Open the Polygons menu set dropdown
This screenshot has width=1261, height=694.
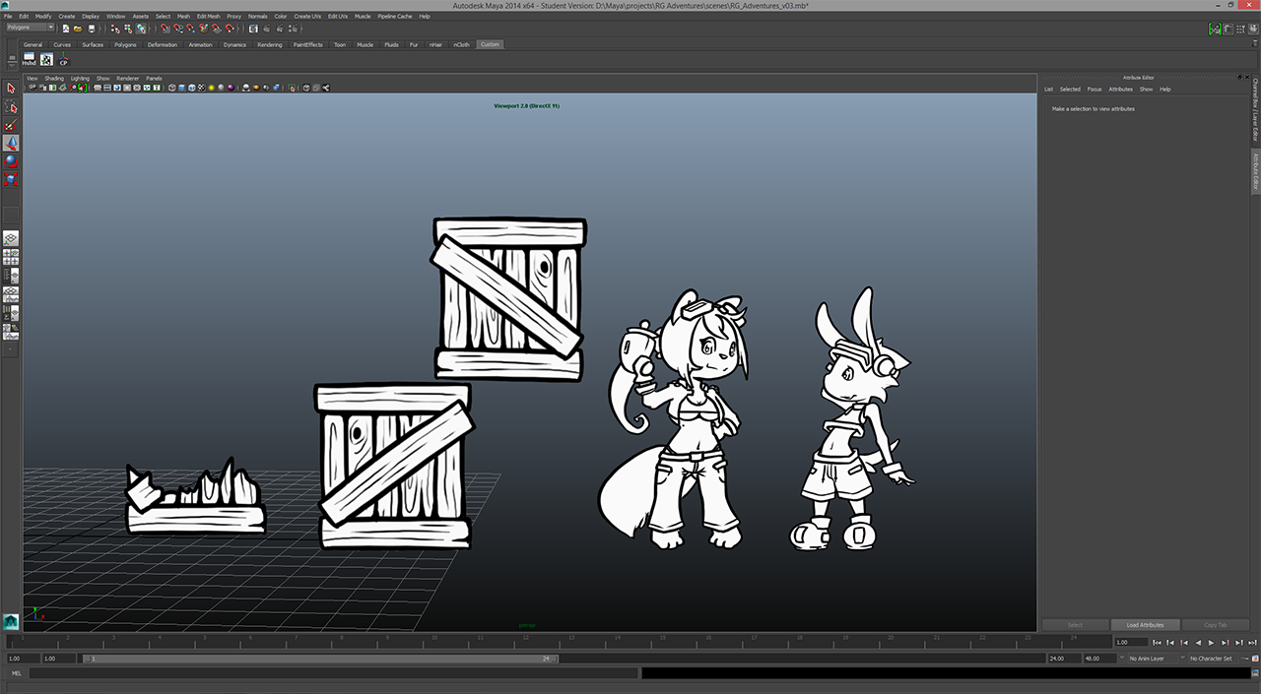[x=30, y=28]
